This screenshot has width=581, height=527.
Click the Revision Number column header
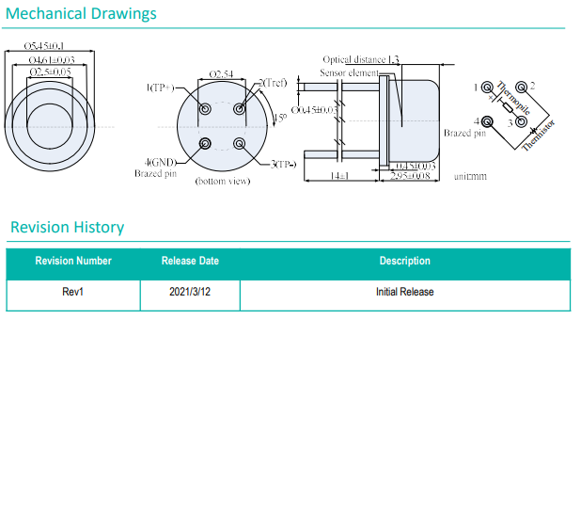click(x=73, y=262)
